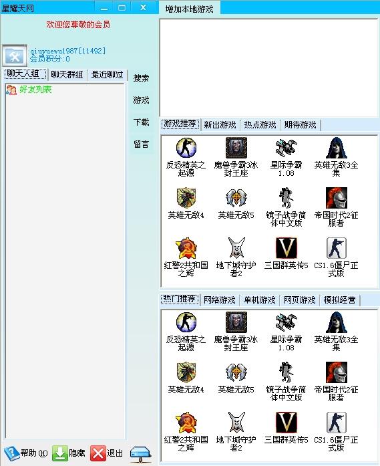Expand the 好友列表 friends group
Viewport: 380px width, 466px height.
29,90
